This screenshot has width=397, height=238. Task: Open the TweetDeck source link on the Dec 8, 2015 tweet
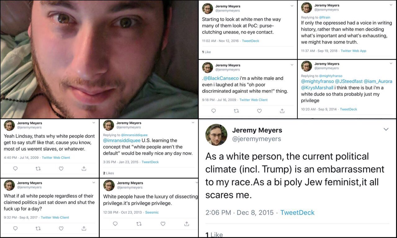pyautogui.click(x=297, y=213)
